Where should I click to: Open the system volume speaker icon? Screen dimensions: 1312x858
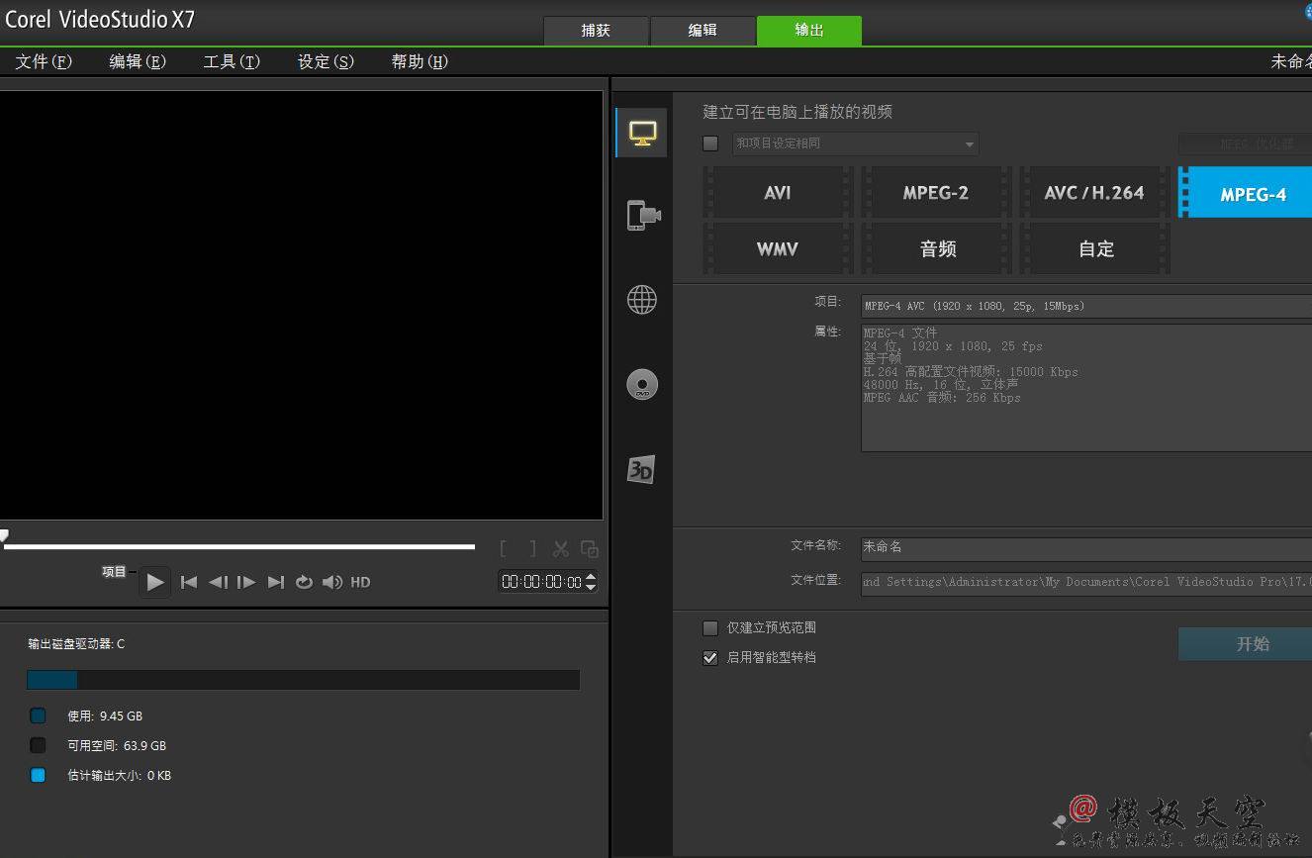click(332, 582)
